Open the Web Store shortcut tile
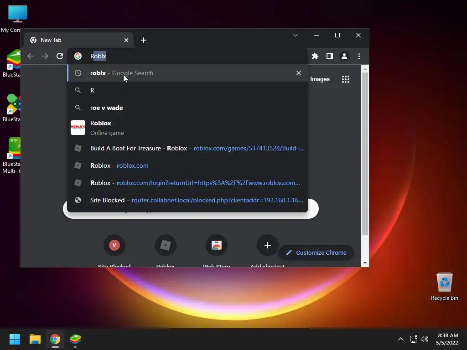The height and width of the screenshot is (350, 467). pyautogui.click(x=217, y=250)
